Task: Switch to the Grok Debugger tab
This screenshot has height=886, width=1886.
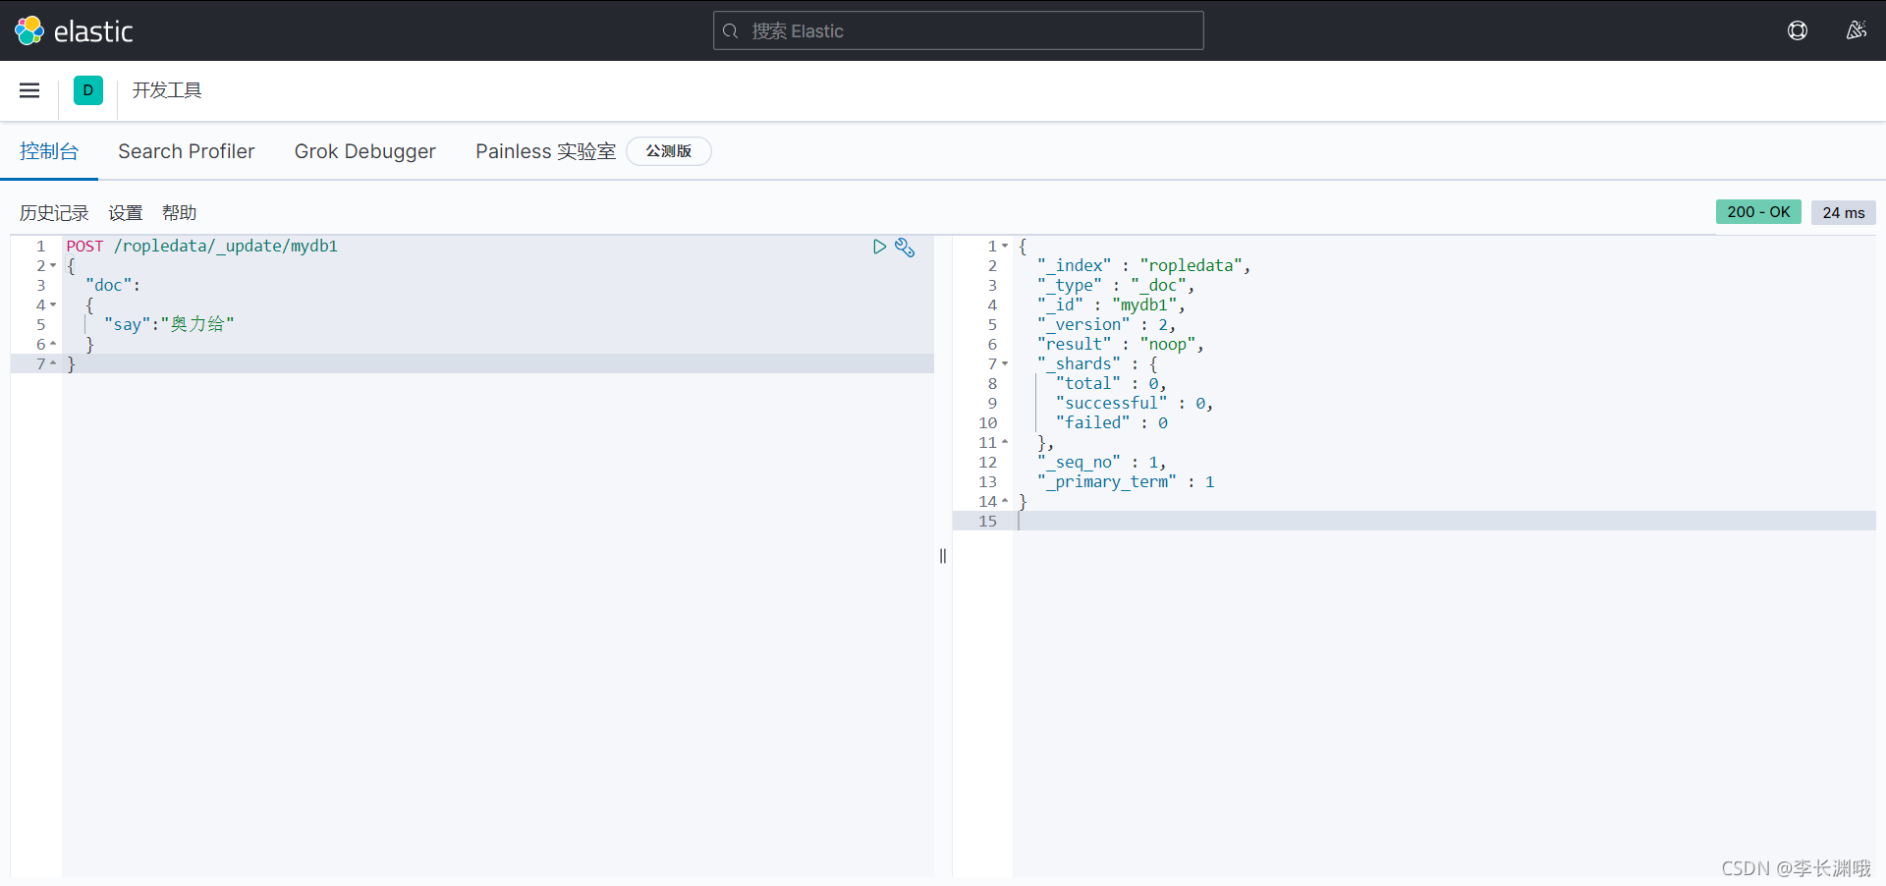Action: coord(365,151)
